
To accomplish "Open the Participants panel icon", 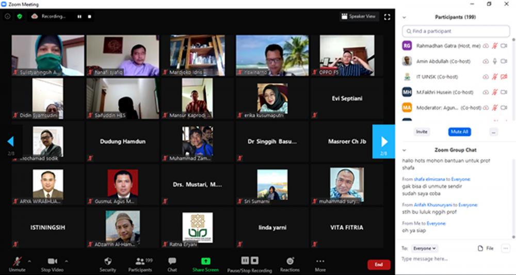I will (140, 262).
